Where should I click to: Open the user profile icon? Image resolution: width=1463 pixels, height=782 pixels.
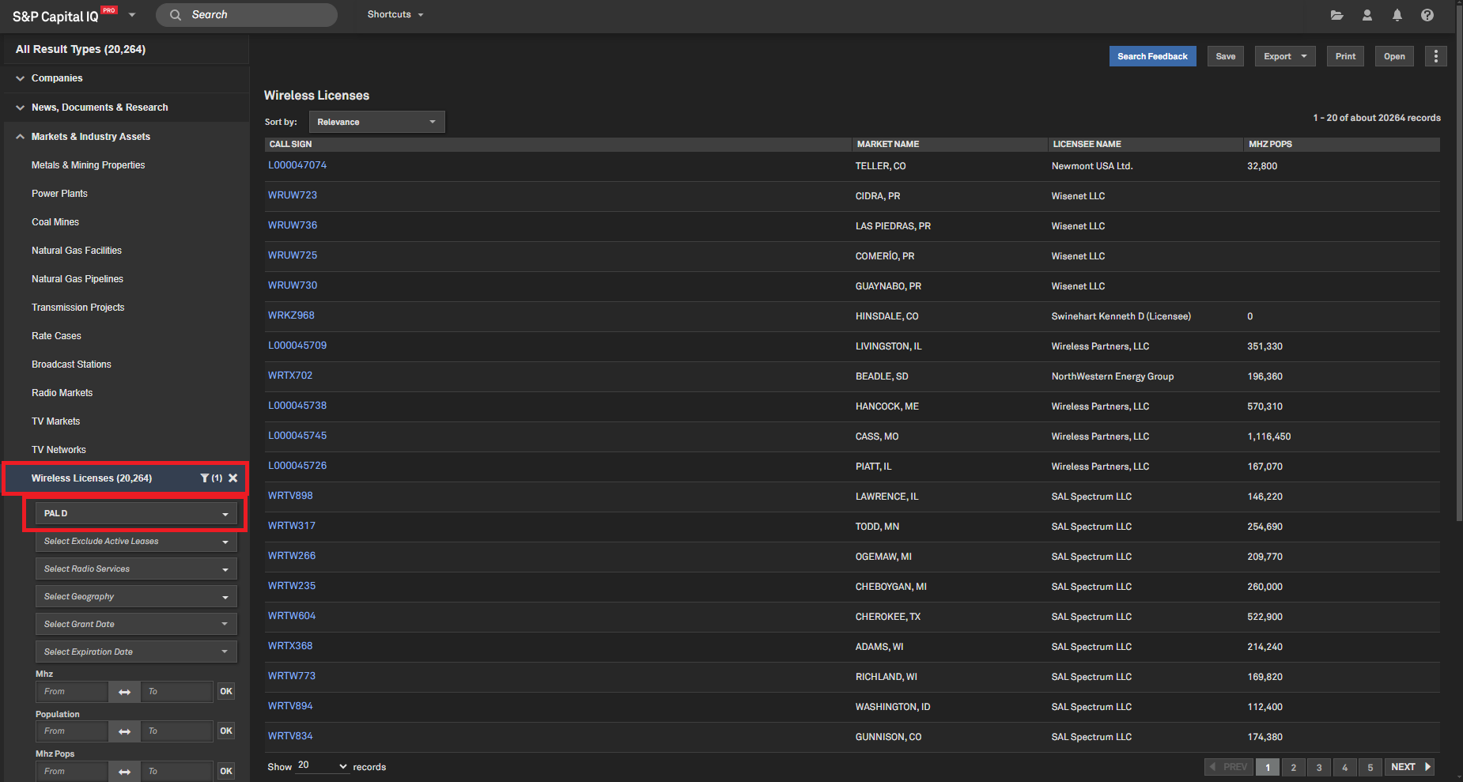(1367, 15)
